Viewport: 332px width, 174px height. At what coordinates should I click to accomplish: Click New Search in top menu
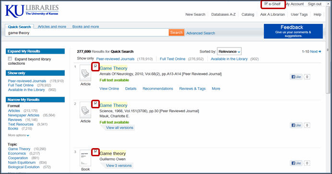tap(195, 14)
